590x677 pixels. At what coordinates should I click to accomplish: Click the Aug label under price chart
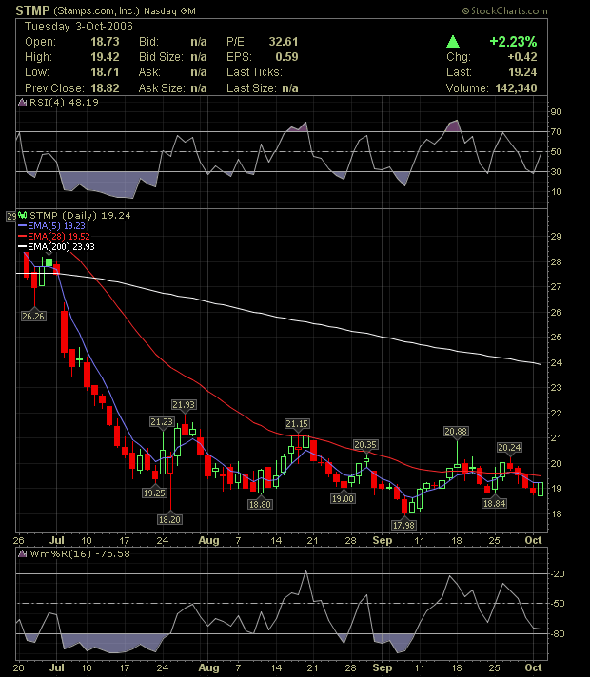(208, 540)
